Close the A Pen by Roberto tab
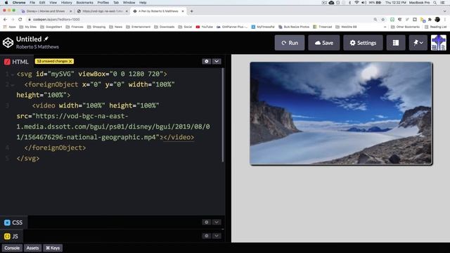The image size is (450, 253). tap(183, 11)
